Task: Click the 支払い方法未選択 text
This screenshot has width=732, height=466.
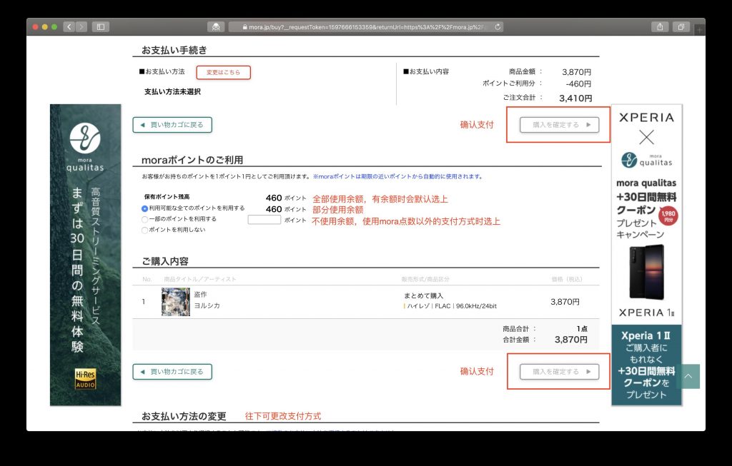Action: [172, 92]
